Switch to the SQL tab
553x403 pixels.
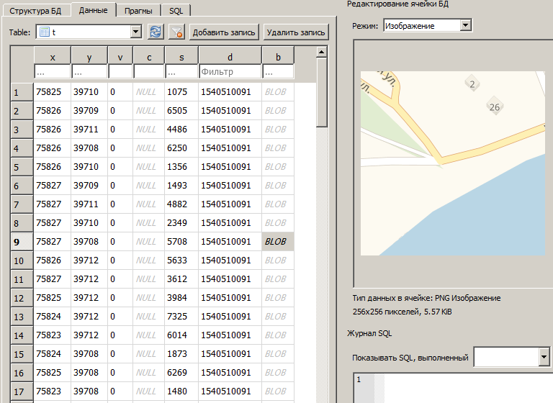click(x=176, y=11)
